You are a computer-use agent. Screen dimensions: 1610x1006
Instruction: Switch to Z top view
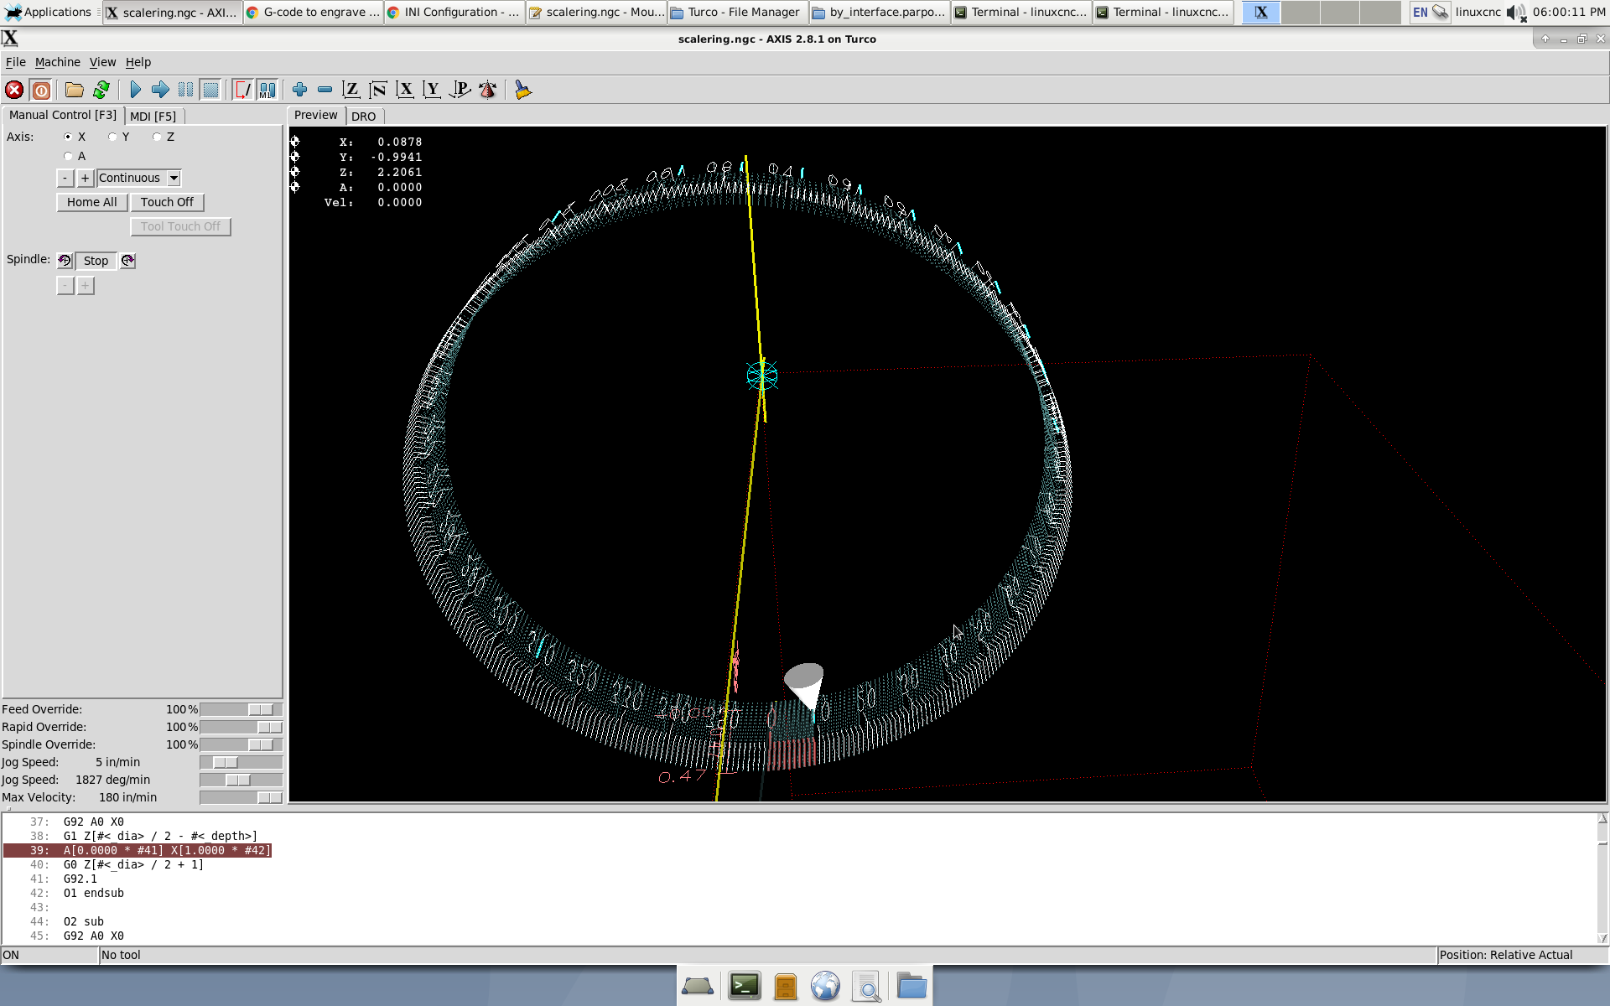click(351, 90)
